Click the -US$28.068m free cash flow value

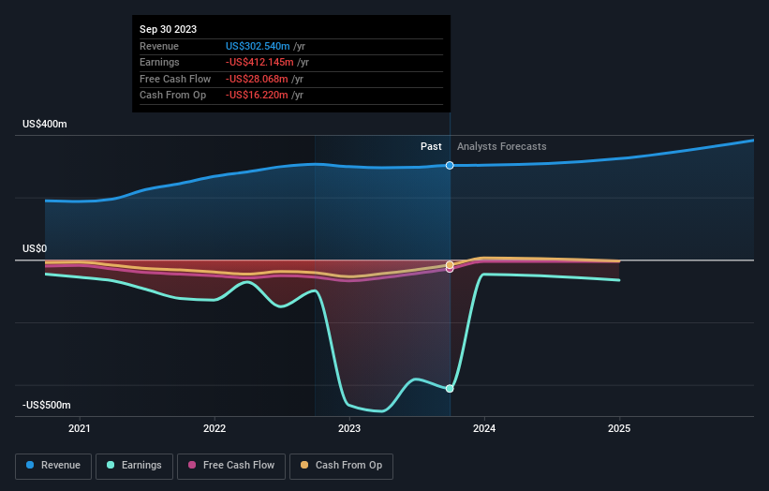[257, 79]
